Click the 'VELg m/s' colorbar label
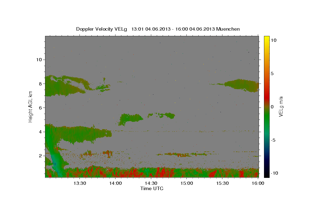This screenshot has width=320, height=213. tap(281, 106)
